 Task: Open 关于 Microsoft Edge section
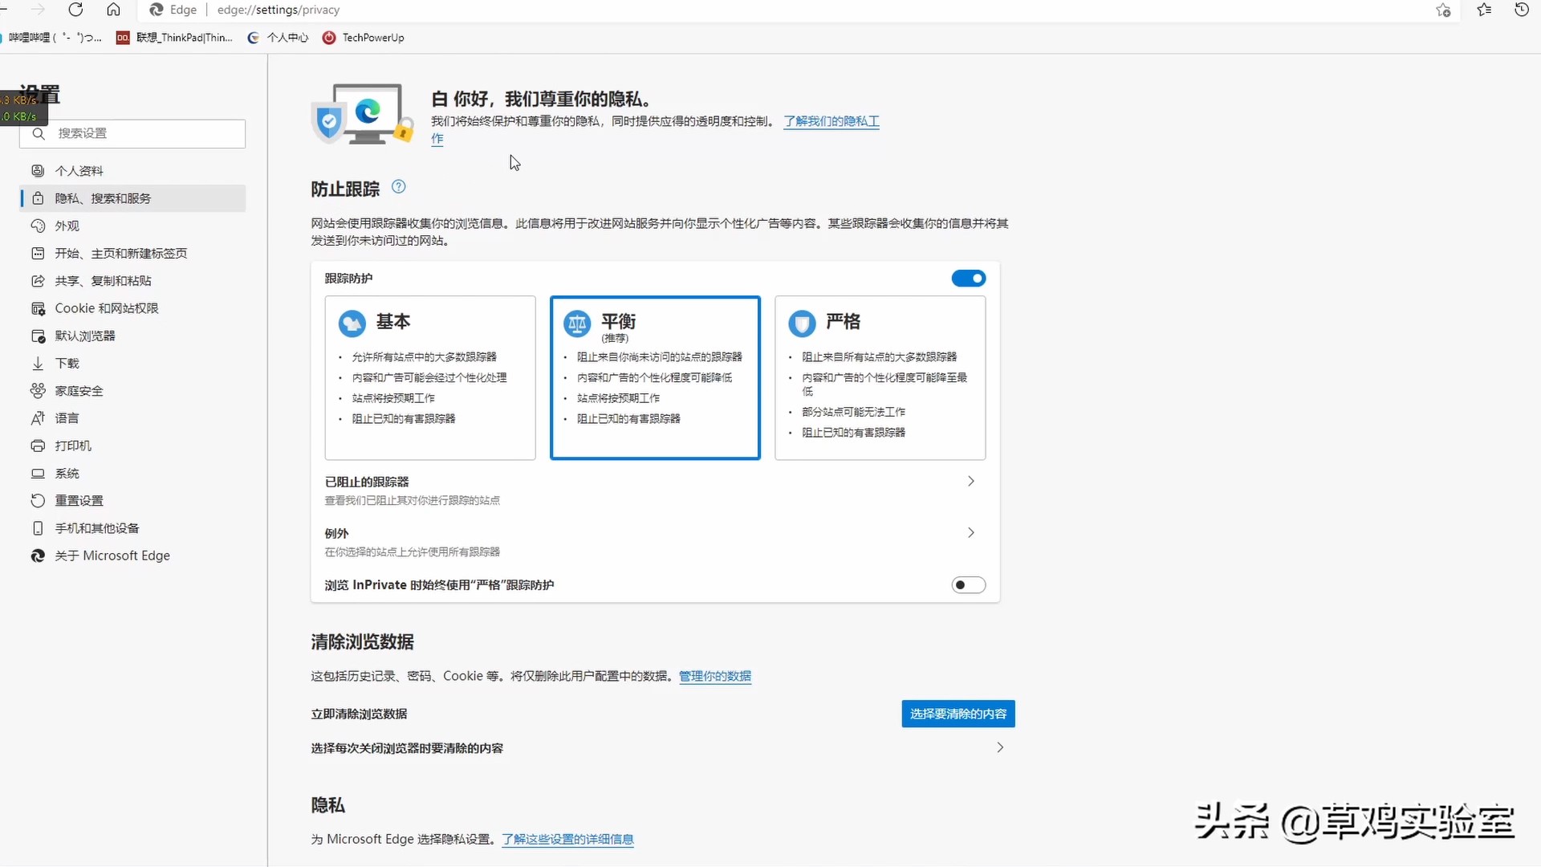(132, 556)
